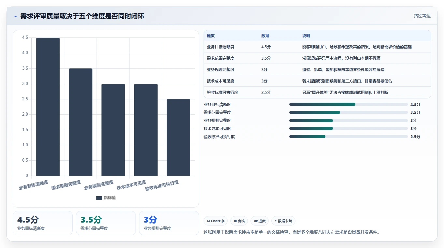Click the footnote starting 这张图用于说明需求评审

(x=292, y=232)
